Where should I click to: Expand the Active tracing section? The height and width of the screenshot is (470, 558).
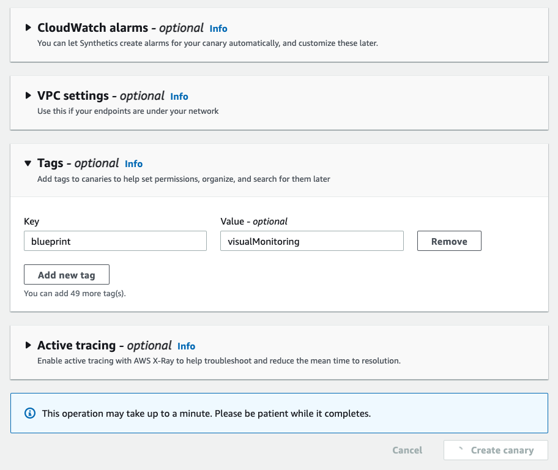28,345
